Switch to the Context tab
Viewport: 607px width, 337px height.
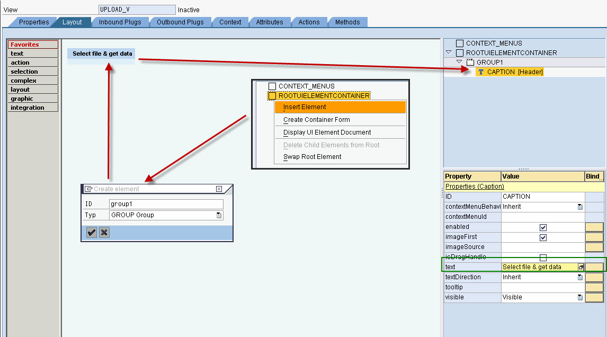(x=230, y=22)
